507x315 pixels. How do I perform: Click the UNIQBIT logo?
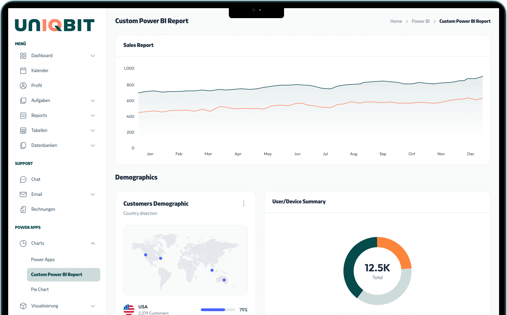click(x=54, y=25)
